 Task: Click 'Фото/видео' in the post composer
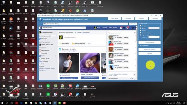65,43
